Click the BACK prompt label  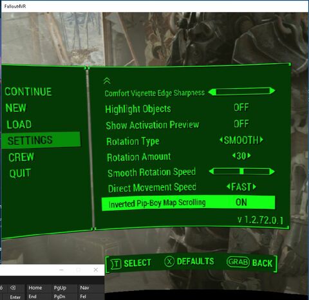[262, 263]
